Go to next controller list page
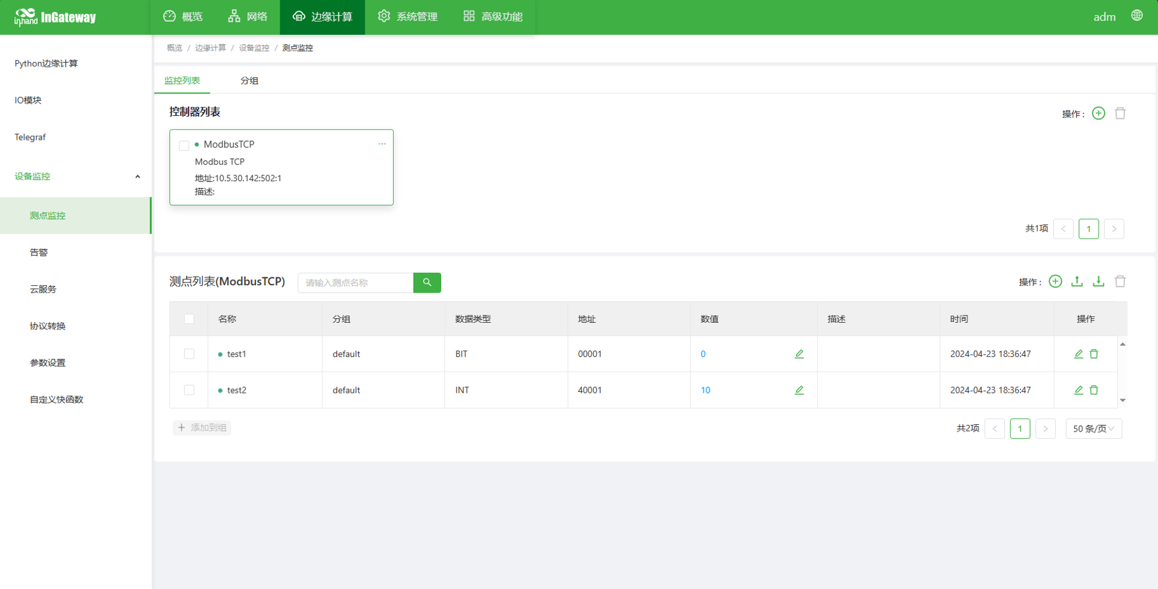Viewport: 1158px width, 589px height. [x=1114, y=229]
